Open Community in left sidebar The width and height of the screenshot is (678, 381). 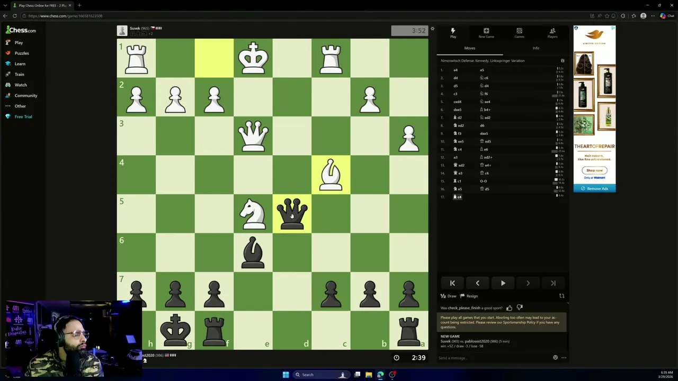coord(21,95)
